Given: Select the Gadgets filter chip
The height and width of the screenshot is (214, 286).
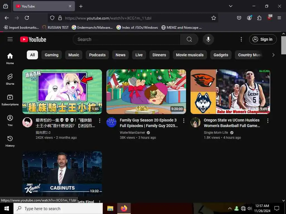Looking at the screenshot, I should (221, 55).
